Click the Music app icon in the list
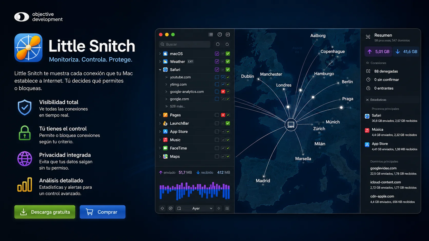The width and height of the screenshot is (429, 241). [165, 140]
